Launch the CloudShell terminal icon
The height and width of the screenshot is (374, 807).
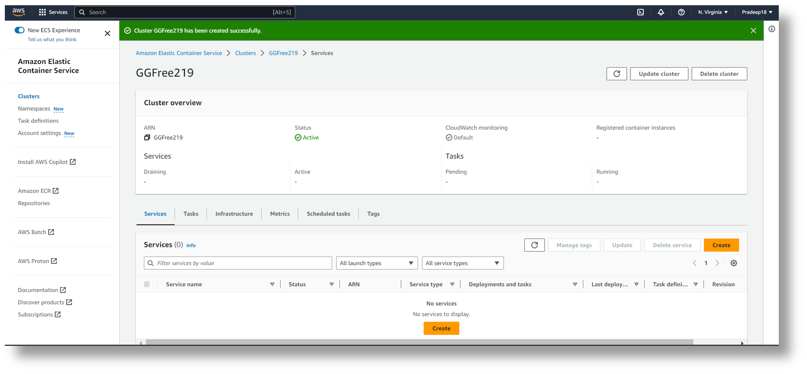tap(641, 12)
